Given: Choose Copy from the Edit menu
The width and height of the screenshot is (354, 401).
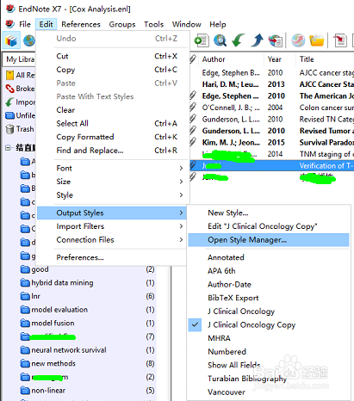Looking at the screenshot, I should [x=113, y=70].
